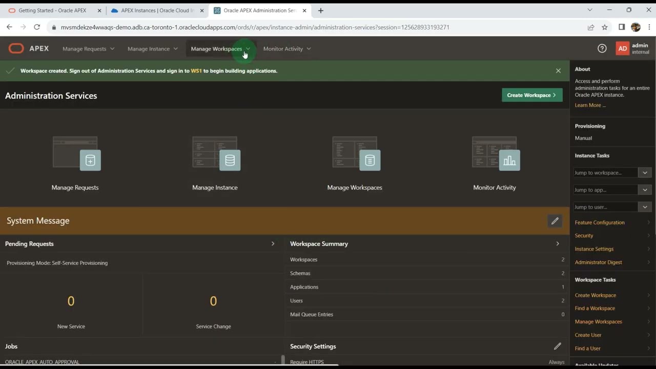This screenshot has width=656, height=369.
Task: Click the Schemas summary row
Action: pyautogui.click(x=427, y=273)
